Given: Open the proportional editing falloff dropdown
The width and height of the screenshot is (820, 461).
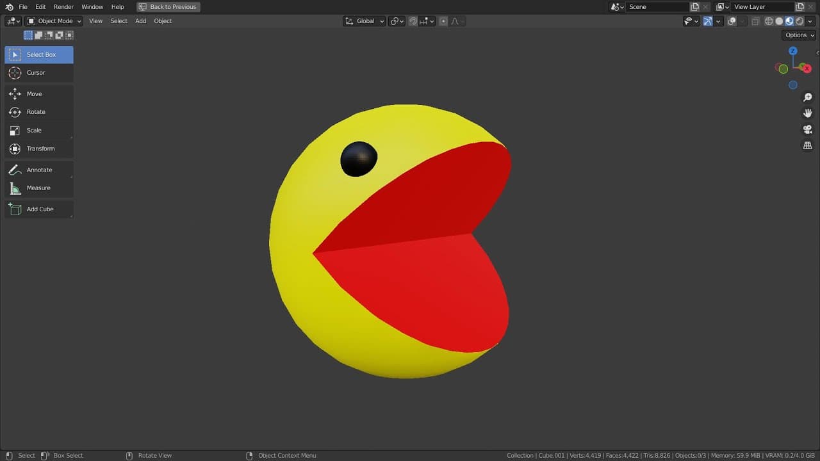Looking at the screenshot, I should [457, 21].
